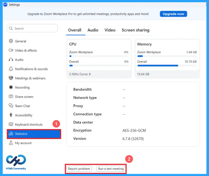
Task: Click Zoom Workplace memory usage bar
Action: 167,56
